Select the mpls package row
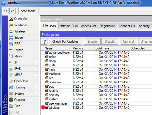Viewport: 152px width, 115px height. 97,69
